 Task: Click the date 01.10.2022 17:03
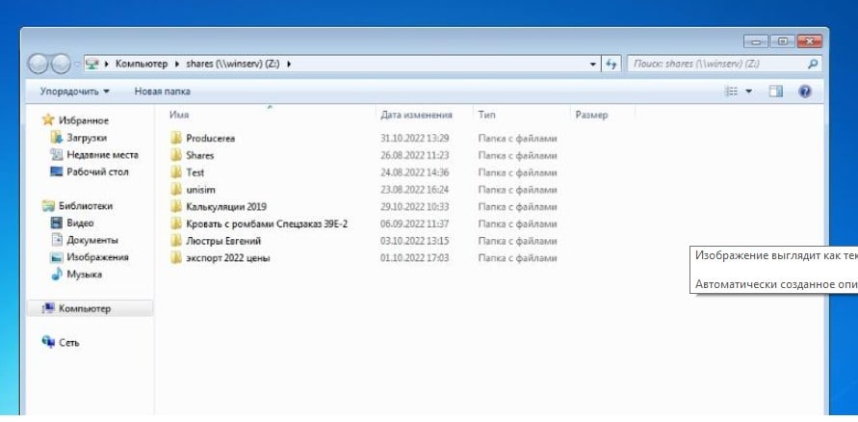tap(414, 258)
